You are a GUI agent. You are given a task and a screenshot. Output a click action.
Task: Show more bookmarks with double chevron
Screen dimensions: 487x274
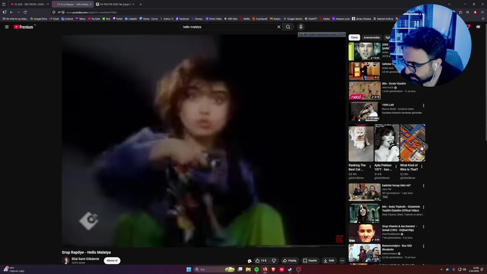pyautogui.click(x=483, y=19)
